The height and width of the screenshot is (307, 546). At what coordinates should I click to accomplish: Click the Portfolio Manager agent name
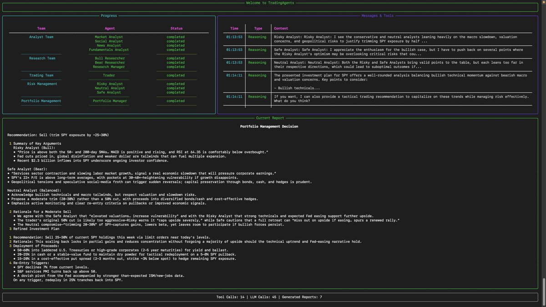110,101
